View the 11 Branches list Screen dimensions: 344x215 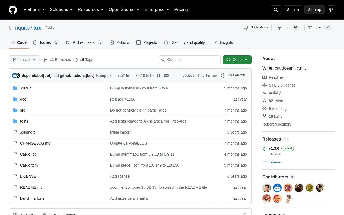pos(57,60)
